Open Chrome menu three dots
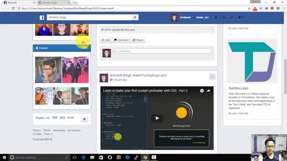This screenshot has width=287, height=161. click(284, 8)
